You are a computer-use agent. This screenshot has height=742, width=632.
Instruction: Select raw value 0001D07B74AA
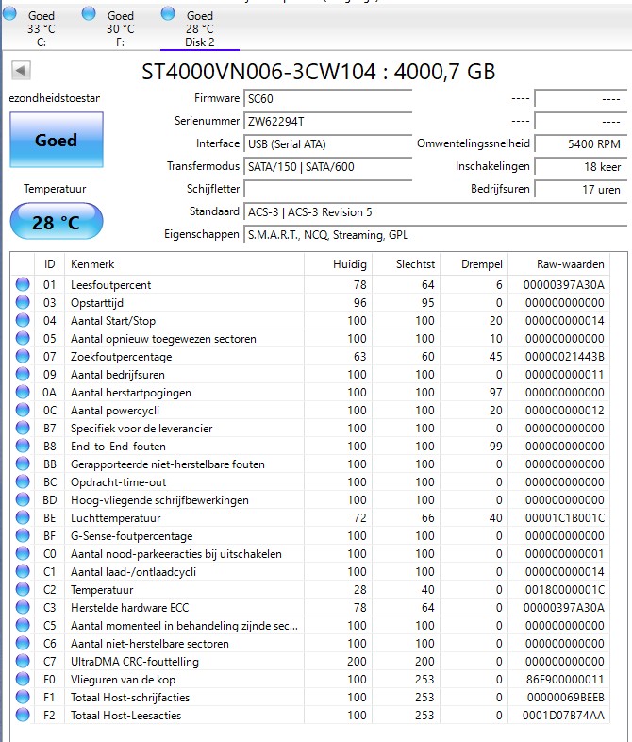tap(563, 715)
